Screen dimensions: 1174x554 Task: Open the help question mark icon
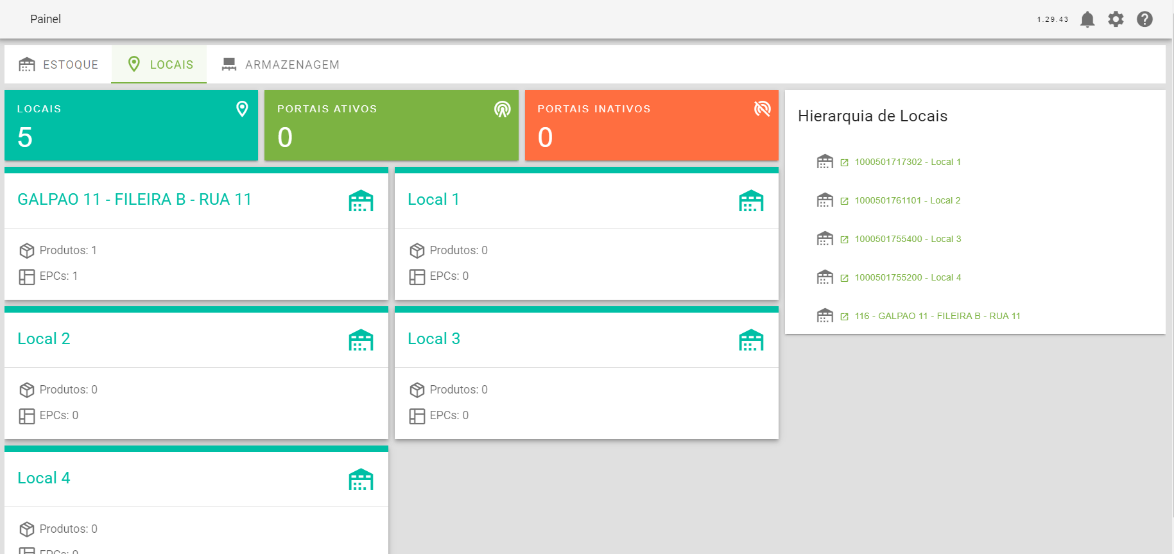(x=1144, y=19)
